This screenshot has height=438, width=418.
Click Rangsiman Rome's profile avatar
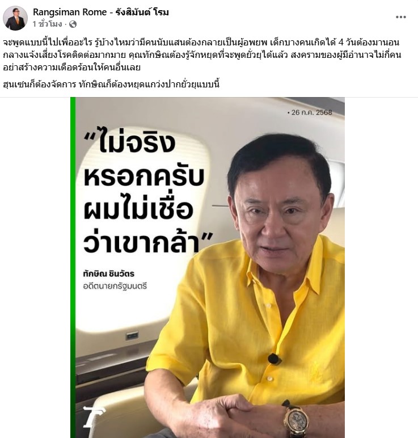pyautogui.click(x=15, y=18)
